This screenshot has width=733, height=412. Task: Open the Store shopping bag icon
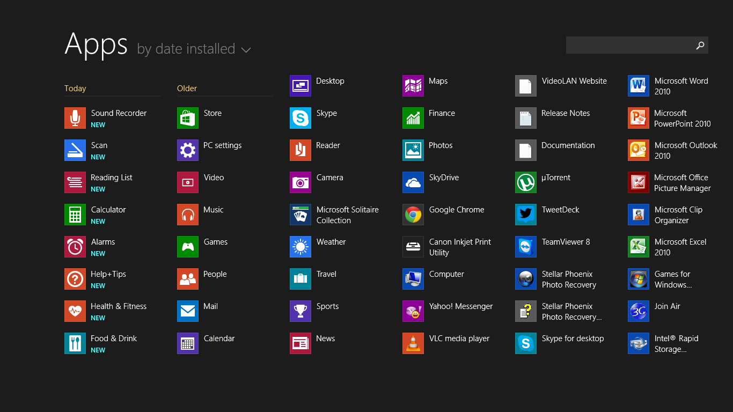click(x=188, y=118)
